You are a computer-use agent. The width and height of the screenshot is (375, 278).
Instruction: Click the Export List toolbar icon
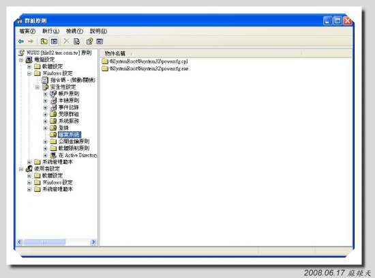pos(76,42)
